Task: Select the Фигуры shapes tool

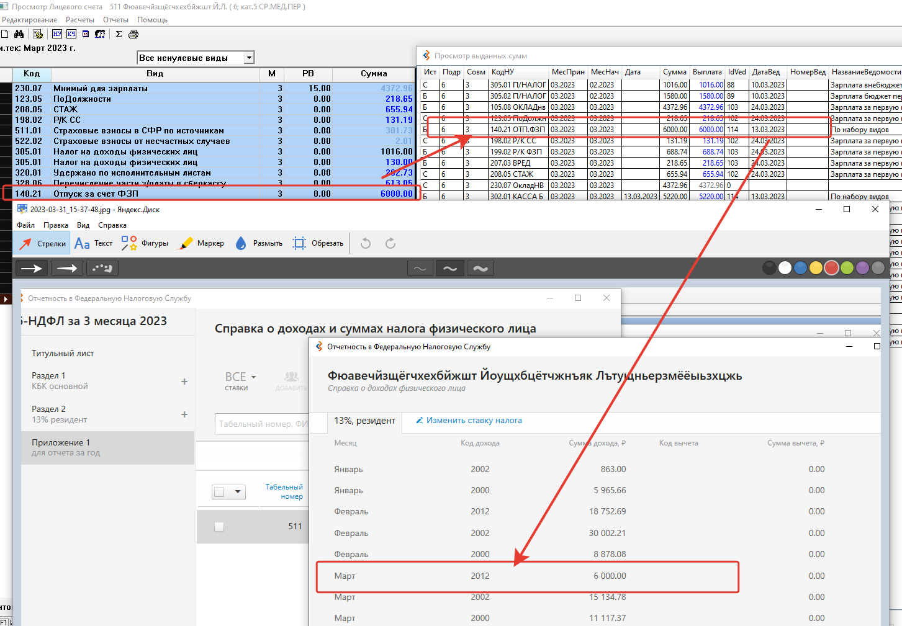Action: coord(145,243)
